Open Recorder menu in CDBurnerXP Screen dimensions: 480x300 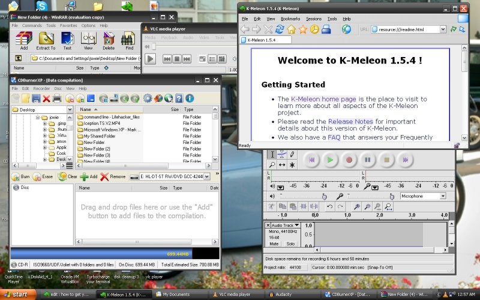pos(41,88)
